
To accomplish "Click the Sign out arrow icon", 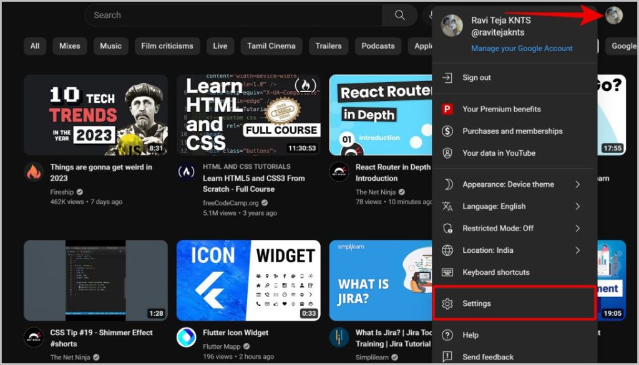I will (447, 78).
